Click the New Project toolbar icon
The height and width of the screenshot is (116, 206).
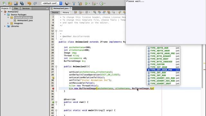click(x=10, y=4)
